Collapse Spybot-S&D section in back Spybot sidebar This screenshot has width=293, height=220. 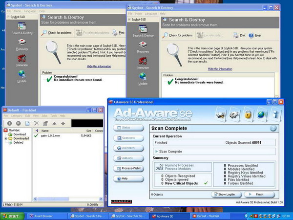click(8, 17)
